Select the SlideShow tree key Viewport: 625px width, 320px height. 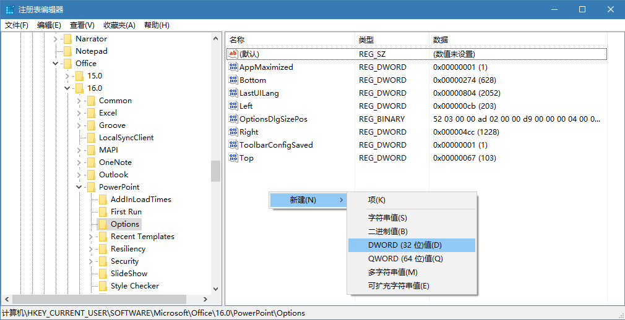click(x=129, y=274)
